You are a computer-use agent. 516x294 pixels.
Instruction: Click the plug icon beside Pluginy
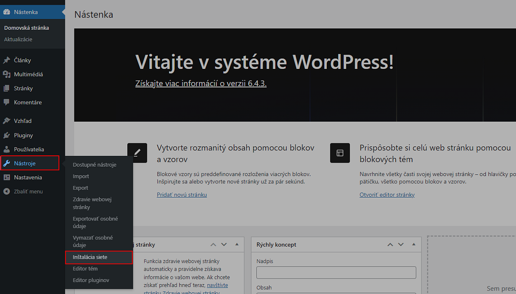pos(6,135)
